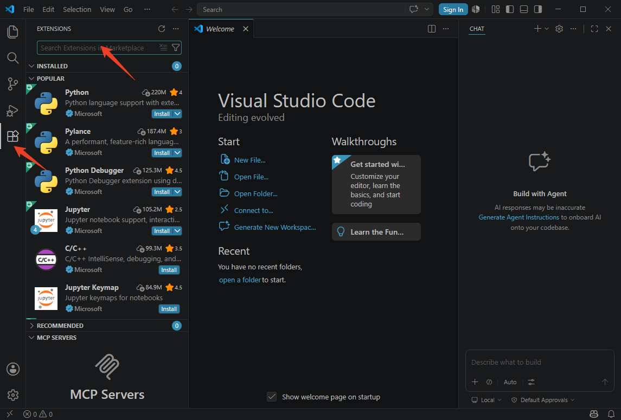Open the Manage gear in activity bar
The height and width of the screenshot is (420, 621).
(x=12, y=395)
